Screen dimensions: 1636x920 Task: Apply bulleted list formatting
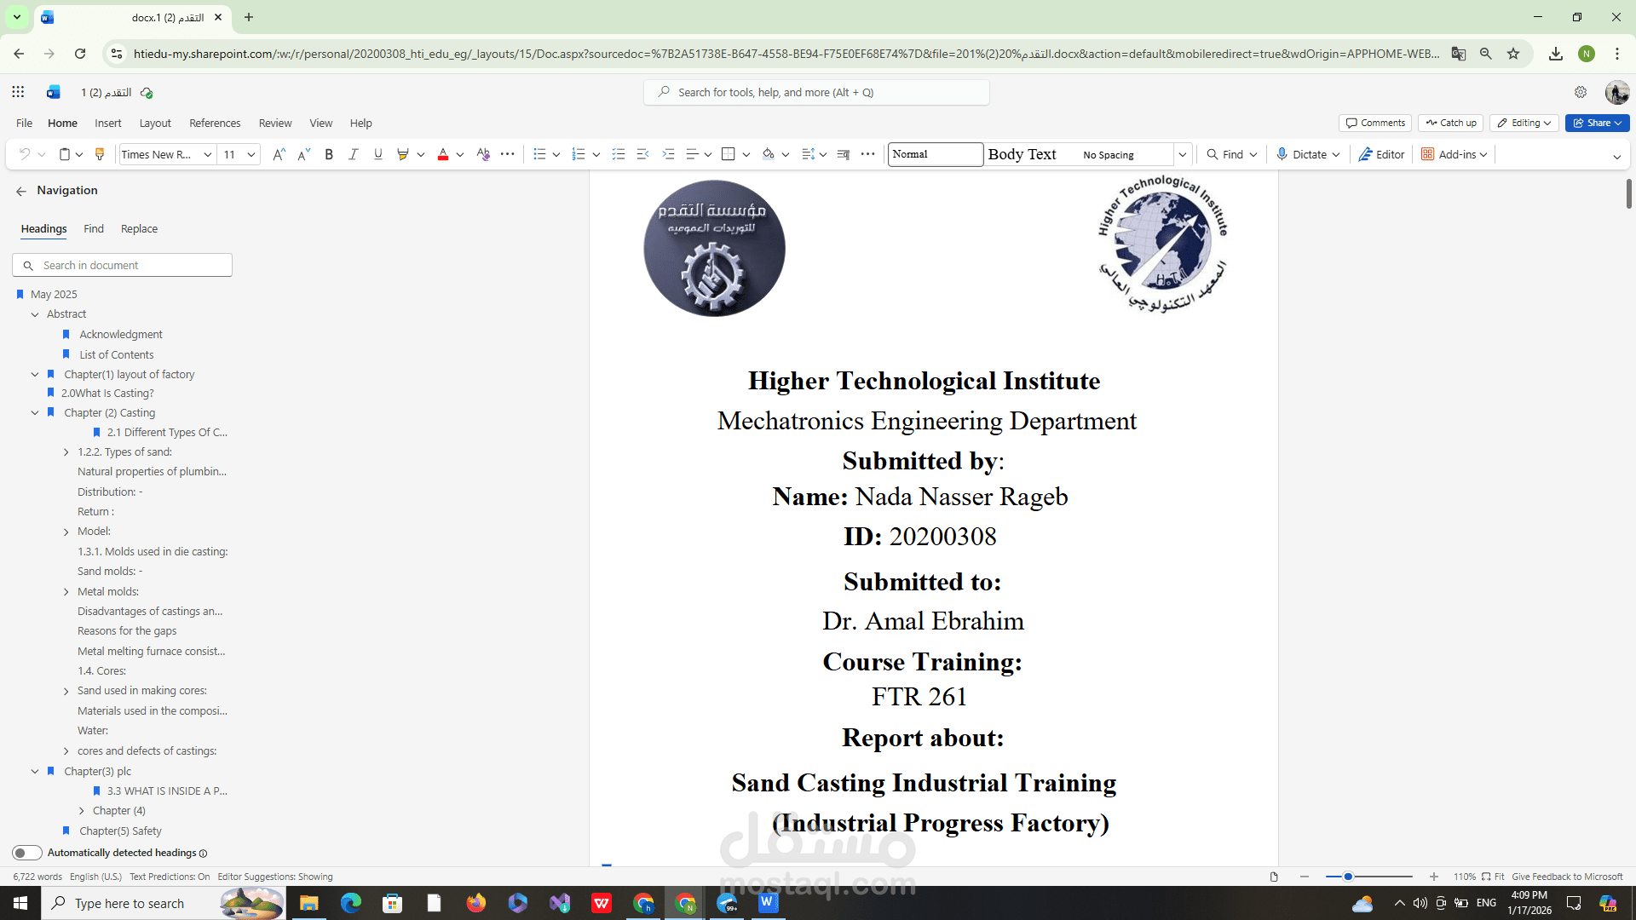click(x=539, y=154)
